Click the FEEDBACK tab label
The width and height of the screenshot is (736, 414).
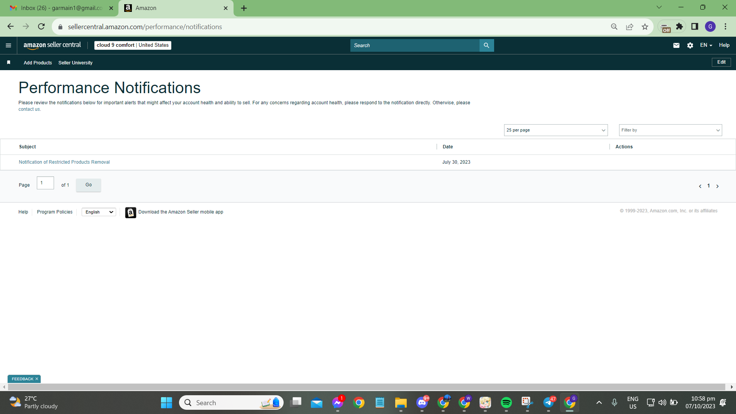coord(22,379)
